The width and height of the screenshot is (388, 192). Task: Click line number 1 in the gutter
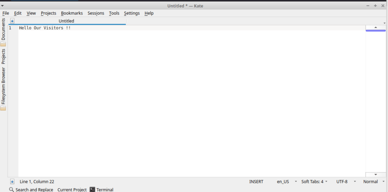(x=10, y=28)
